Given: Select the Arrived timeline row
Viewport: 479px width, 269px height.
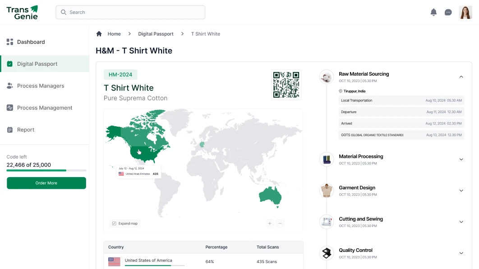Looking at the screenshot, I should coord(401,123).
